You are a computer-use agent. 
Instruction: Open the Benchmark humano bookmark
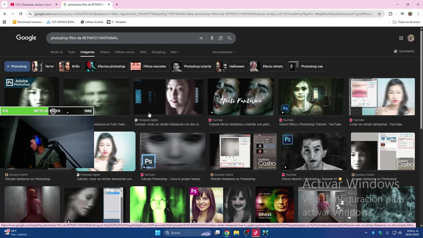tap(28, 22)
